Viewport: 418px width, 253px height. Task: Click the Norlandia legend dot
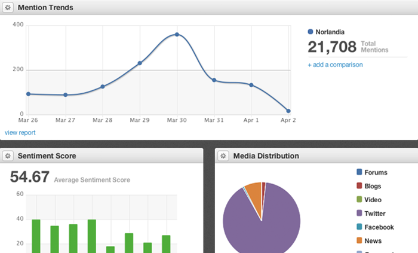(311, 32)
